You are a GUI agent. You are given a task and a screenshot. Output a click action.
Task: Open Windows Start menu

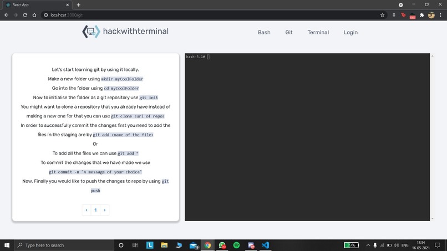pos(7,245)
